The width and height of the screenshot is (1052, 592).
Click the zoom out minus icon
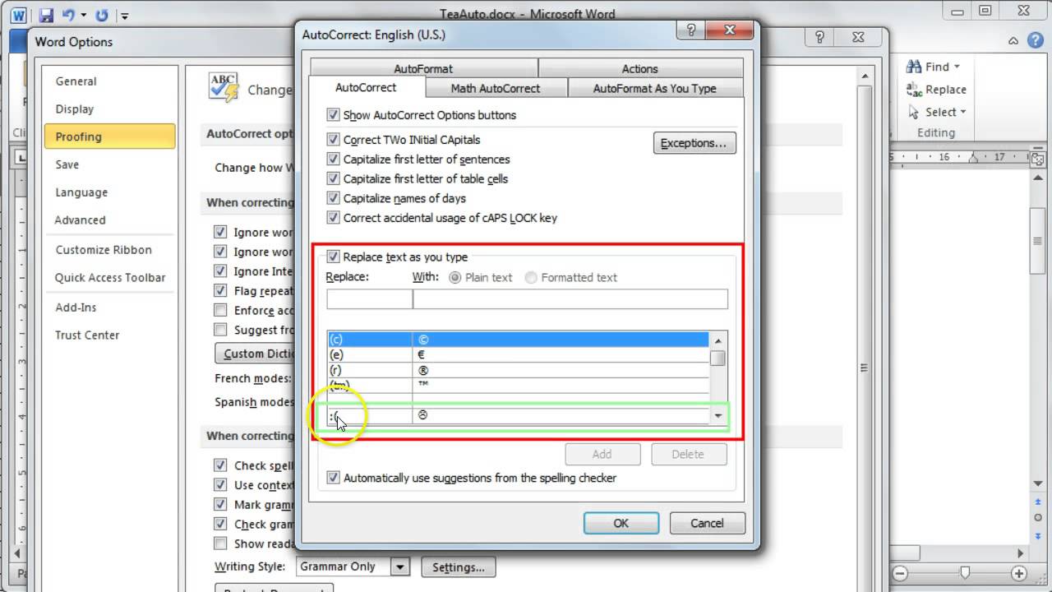(x=900, y=573)
